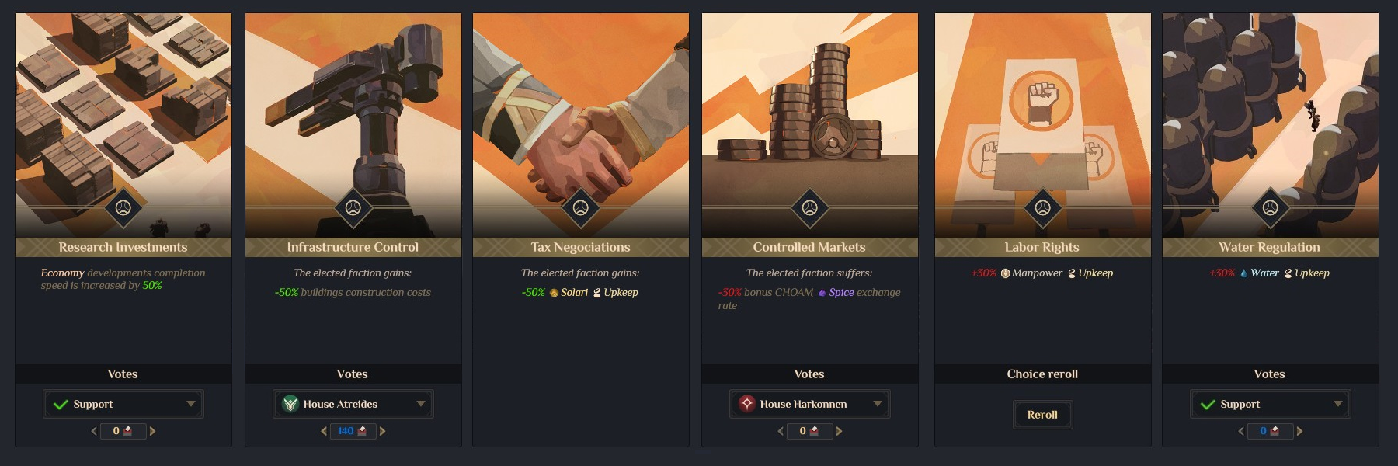Screen dimensions: 1398x466
Task: Select the Tax Negociations resolution title
Action: click(580, 247)
